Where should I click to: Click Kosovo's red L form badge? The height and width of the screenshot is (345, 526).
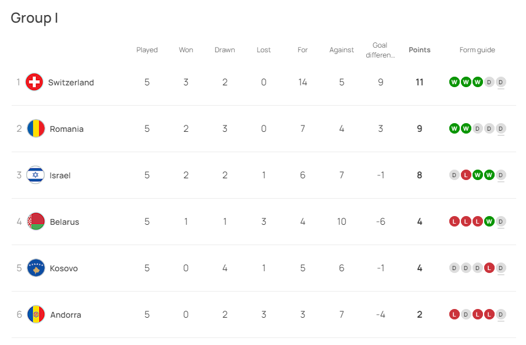click(x=489, y=268)
